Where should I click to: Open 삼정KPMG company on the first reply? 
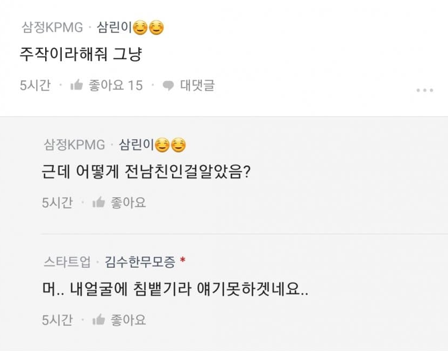pos(74,145)
